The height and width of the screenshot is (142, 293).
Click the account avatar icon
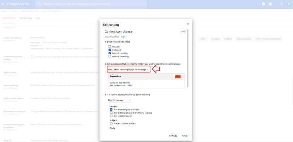coord(288,4)
